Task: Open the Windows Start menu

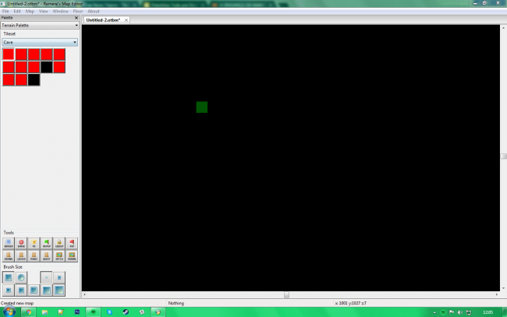Action: pos(9,312)
